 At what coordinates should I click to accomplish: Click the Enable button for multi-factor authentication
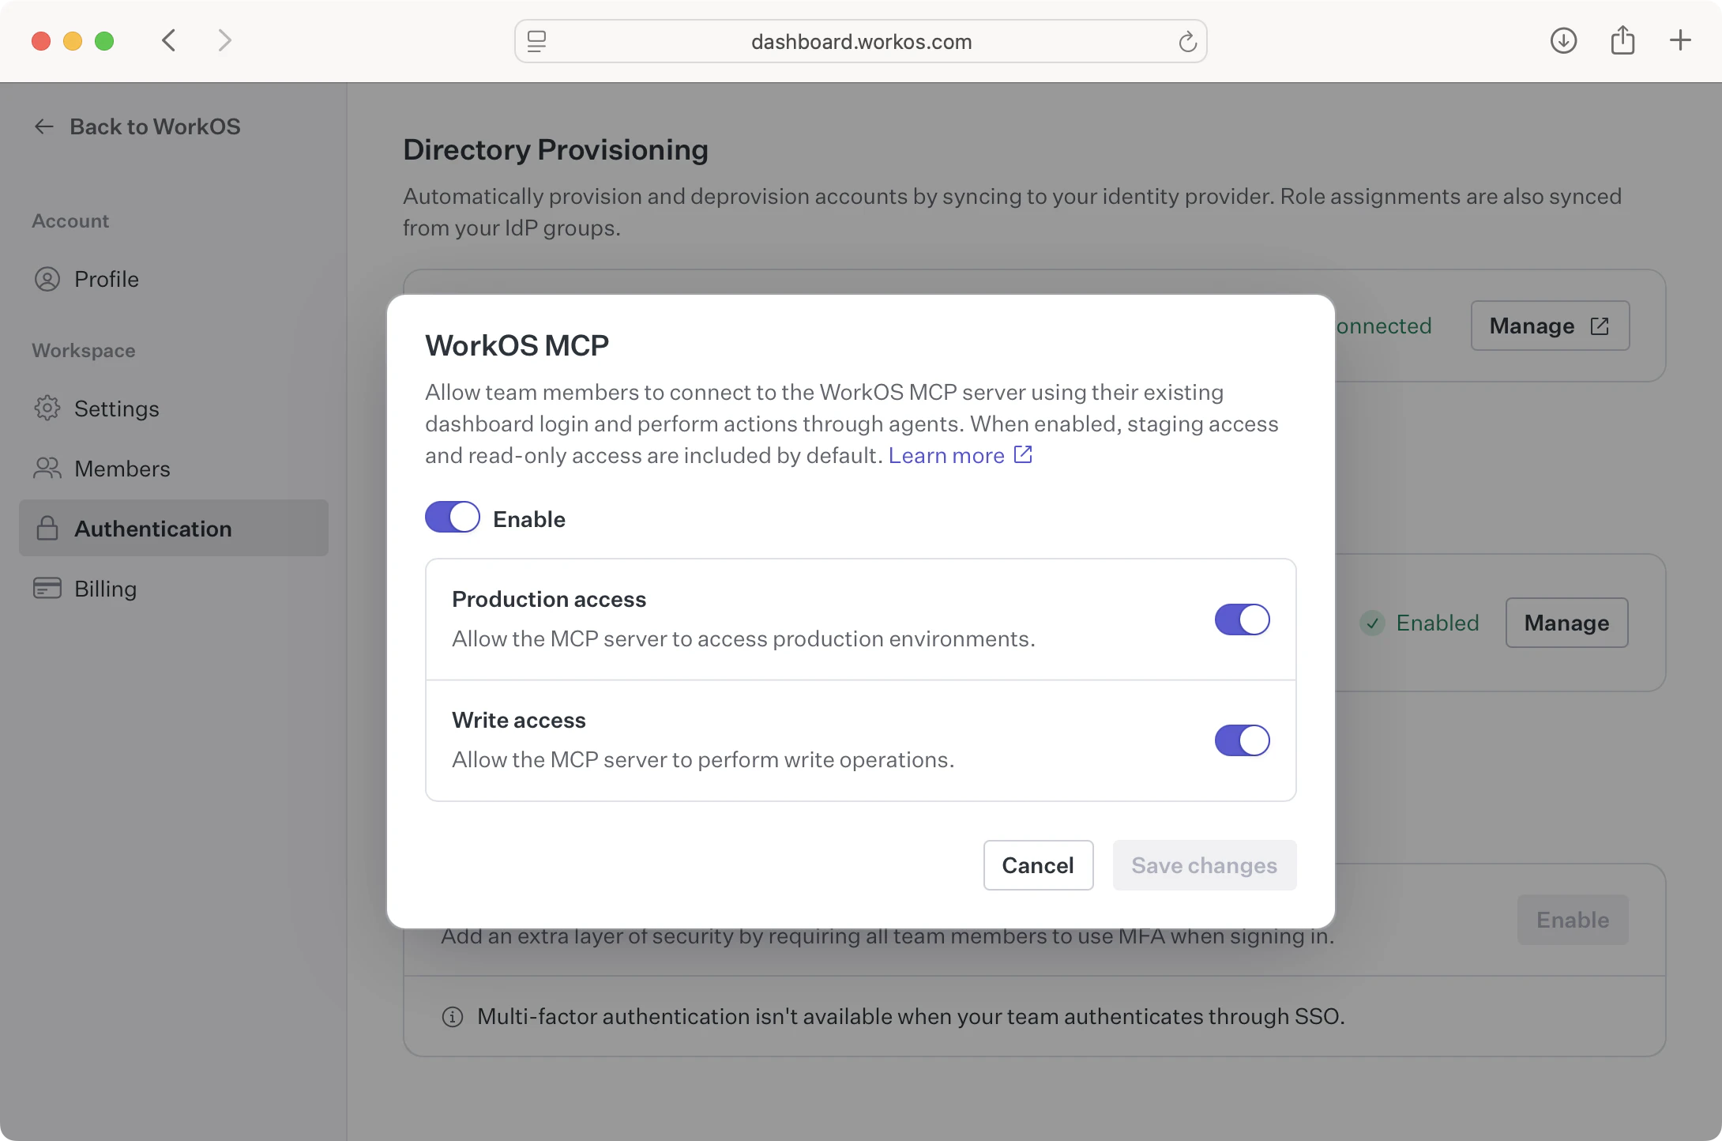(1573, 920)
